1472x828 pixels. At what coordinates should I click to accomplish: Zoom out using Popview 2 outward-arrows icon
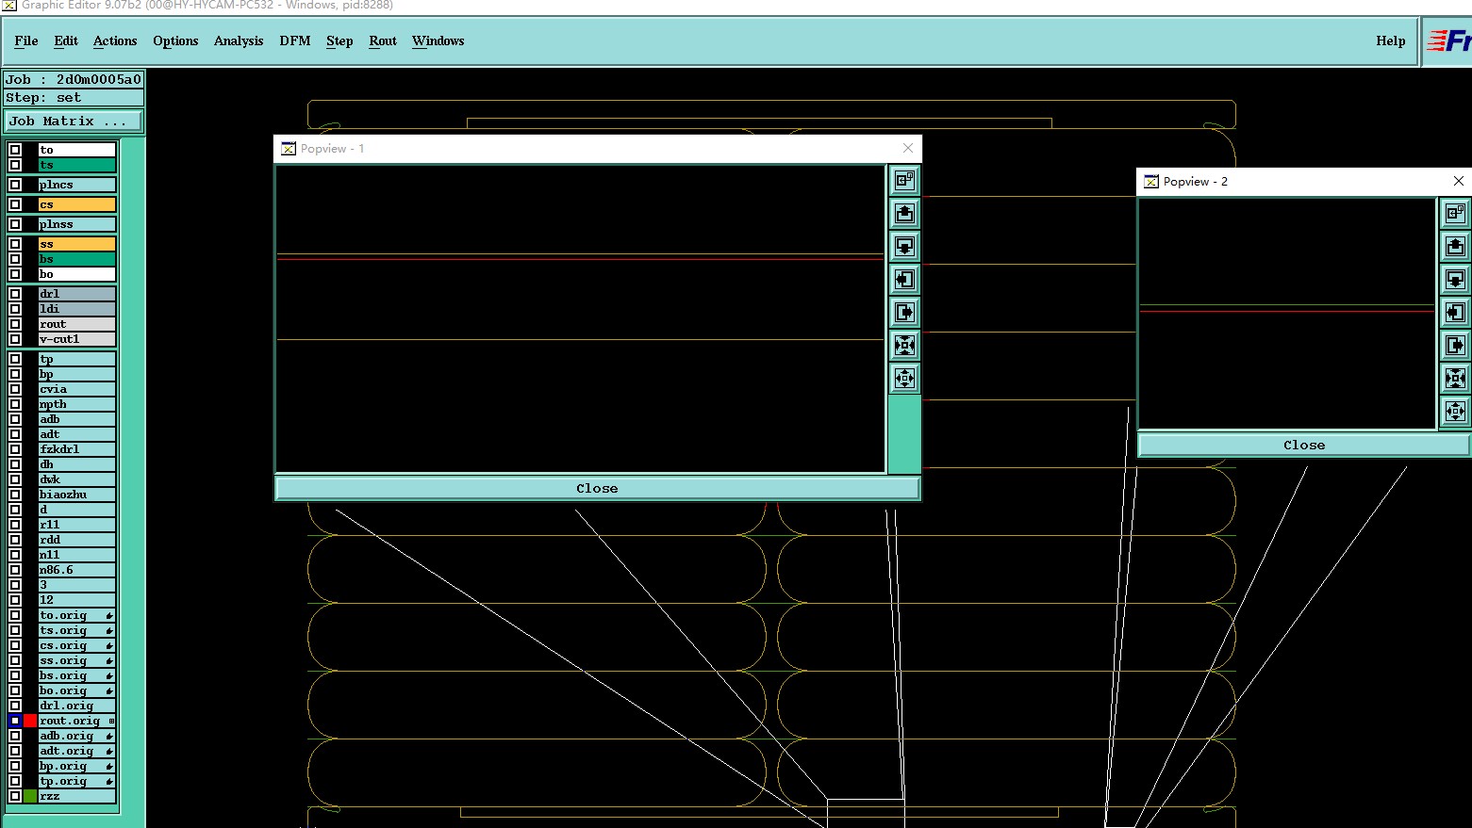click(1455, 411)
